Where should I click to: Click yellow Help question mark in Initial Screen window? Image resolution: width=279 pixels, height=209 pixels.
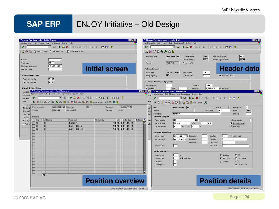pyautogui.click(x=111, y=47)
